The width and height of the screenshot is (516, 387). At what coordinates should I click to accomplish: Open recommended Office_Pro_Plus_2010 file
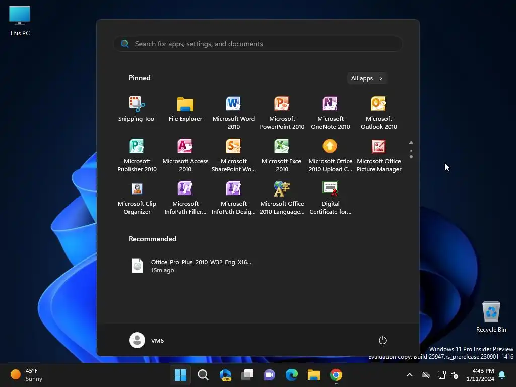pyautogui.click(x=191, y=266)
